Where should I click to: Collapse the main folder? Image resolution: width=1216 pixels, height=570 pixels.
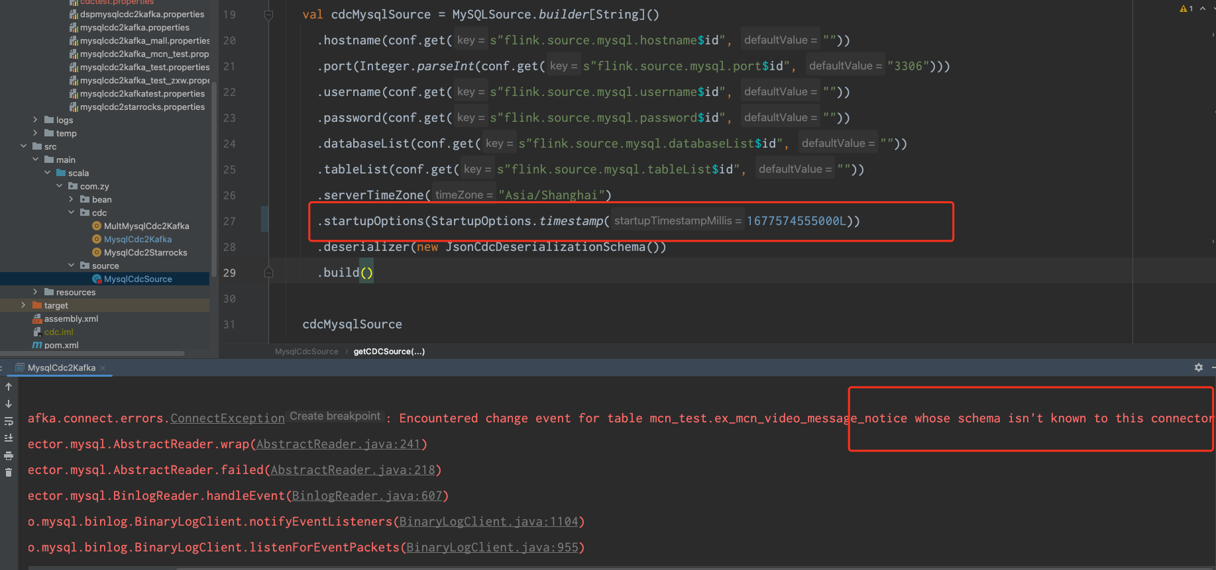[35, 160]
